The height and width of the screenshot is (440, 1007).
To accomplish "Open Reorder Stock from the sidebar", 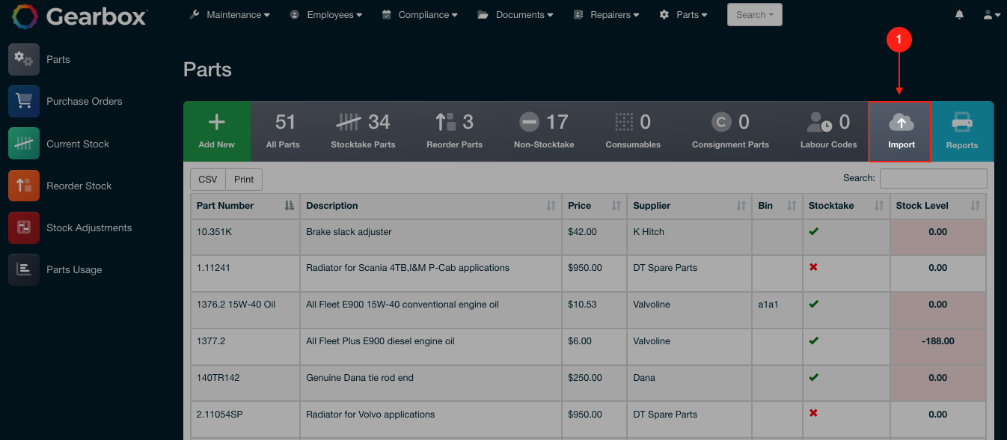I will (23, 185).
